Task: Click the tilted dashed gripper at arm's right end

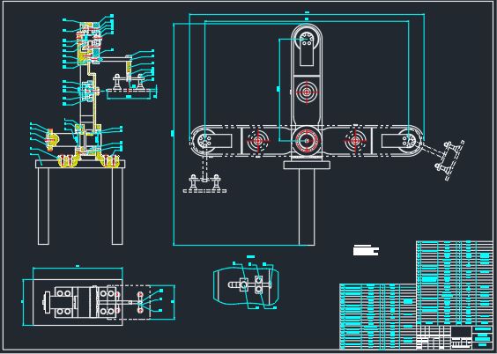Action: (450, 159)
